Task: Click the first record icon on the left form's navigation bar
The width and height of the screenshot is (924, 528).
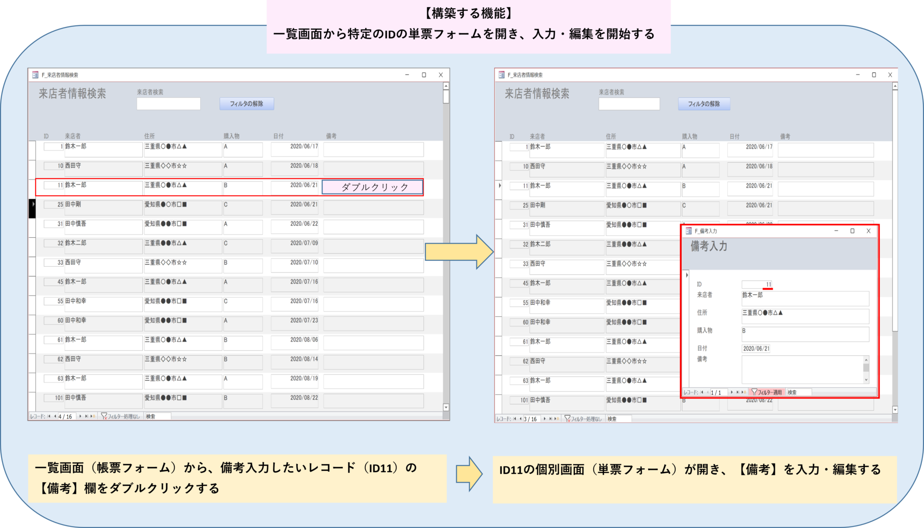Action: click(49, 416)
